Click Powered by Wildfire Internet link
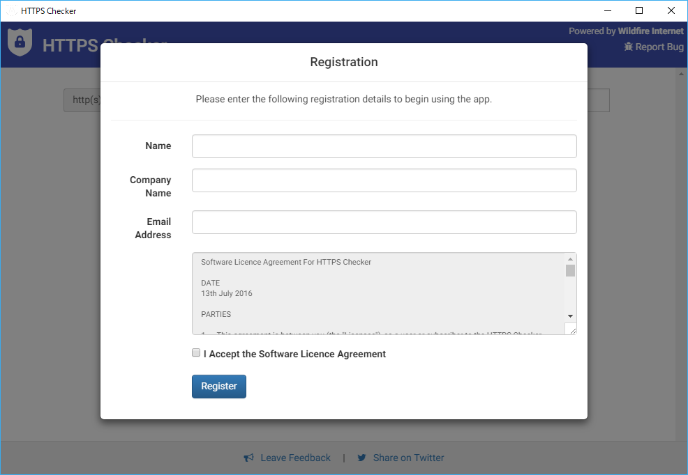Image resolution: width=688 pixels, height=475 pixels. tap(626, 31)
